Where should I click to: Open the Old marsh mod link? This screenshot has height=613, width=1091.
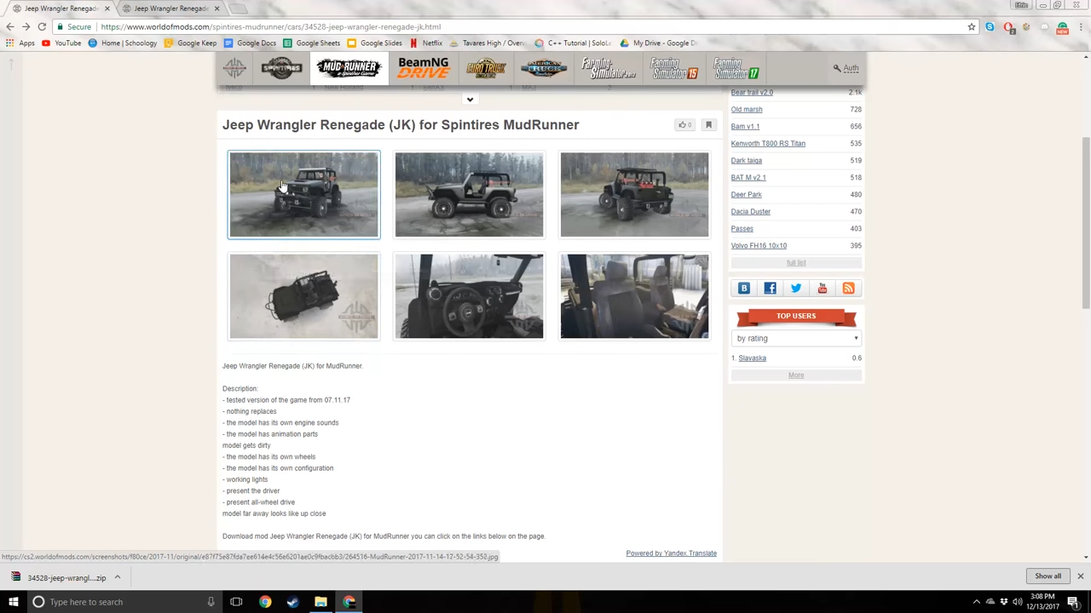(x=747, y=109)
